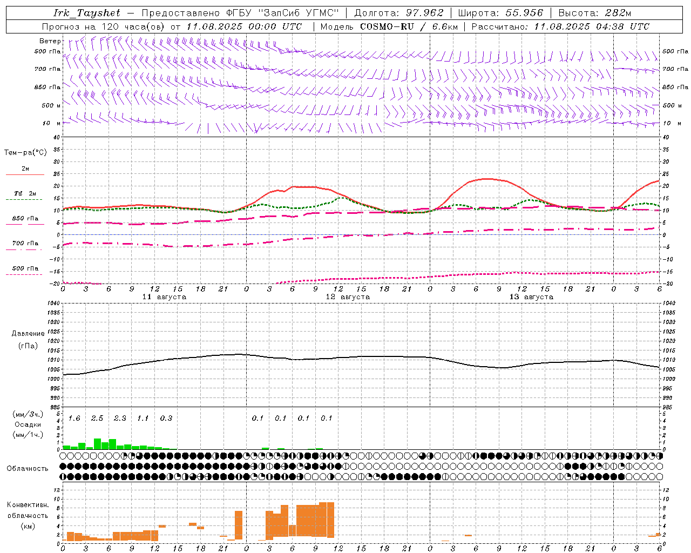
Task: Select the model label COSMO-RU / 6.6км
Action: coord(409,26)
